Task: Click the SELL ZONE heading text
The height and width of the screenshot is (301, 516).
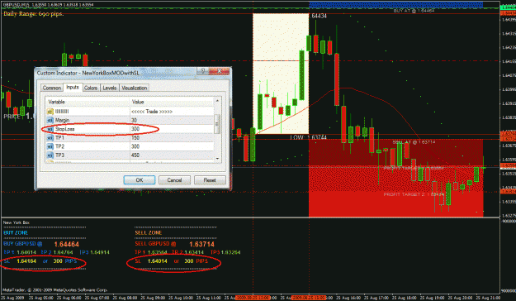Action: 148,232
